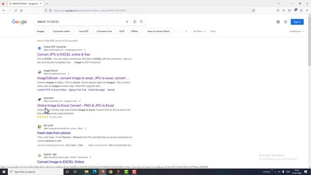
Task: Open options for Nanonets result
Action: click(80, 101)
